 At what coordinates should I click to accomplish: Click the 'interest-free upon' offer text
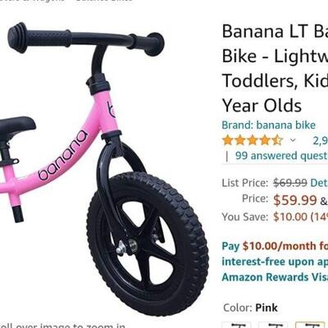275,262
